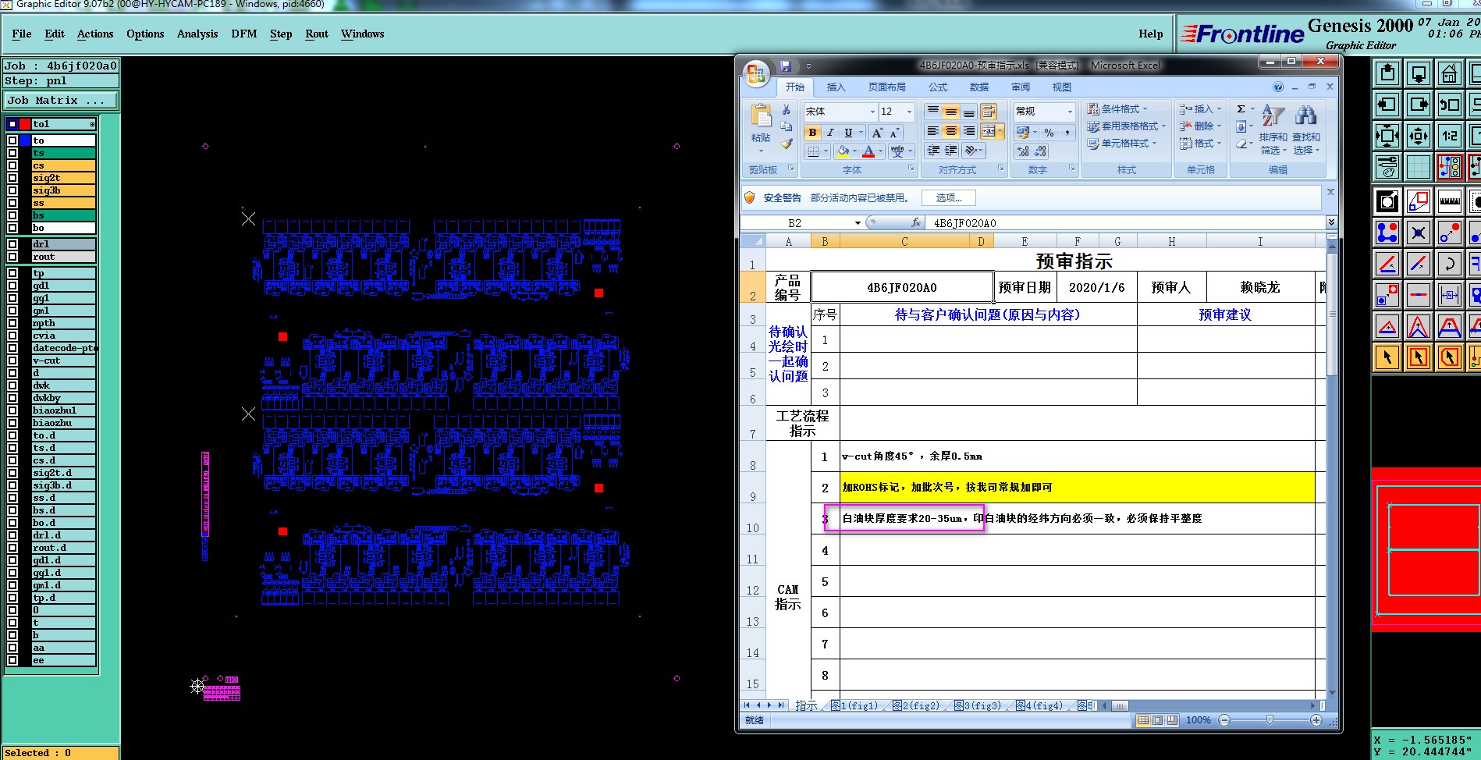Viewport: 1481px width, 760px height.
Task: Click the Excel formula bar input
Action: (x=1125, y=223)
